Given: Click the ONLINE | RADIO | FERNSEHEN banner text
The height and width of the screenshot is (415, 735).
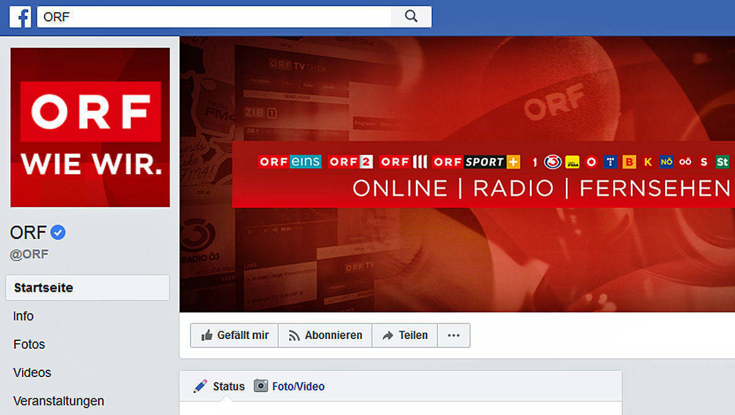Looking at the screenshot, I should click(542, 188).
